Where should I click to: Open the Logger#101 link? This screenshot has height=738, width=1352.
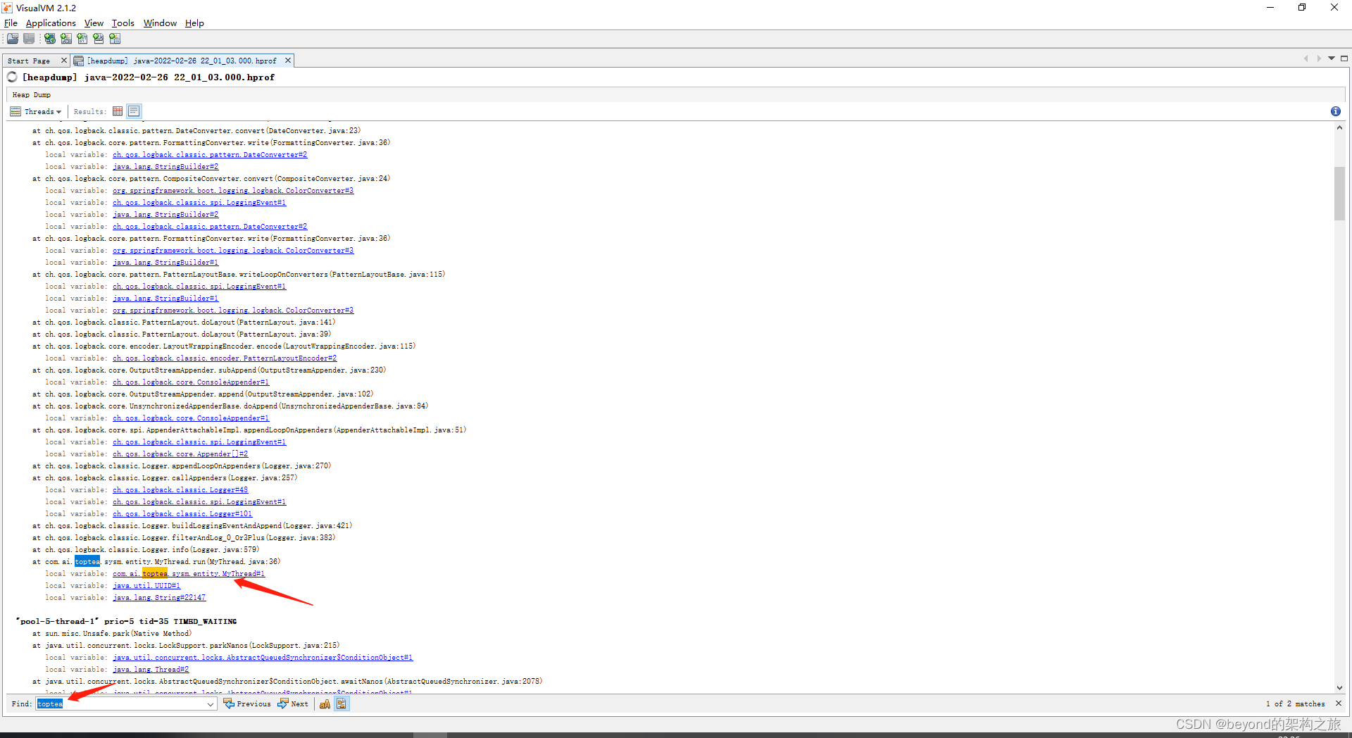[182, 514]
